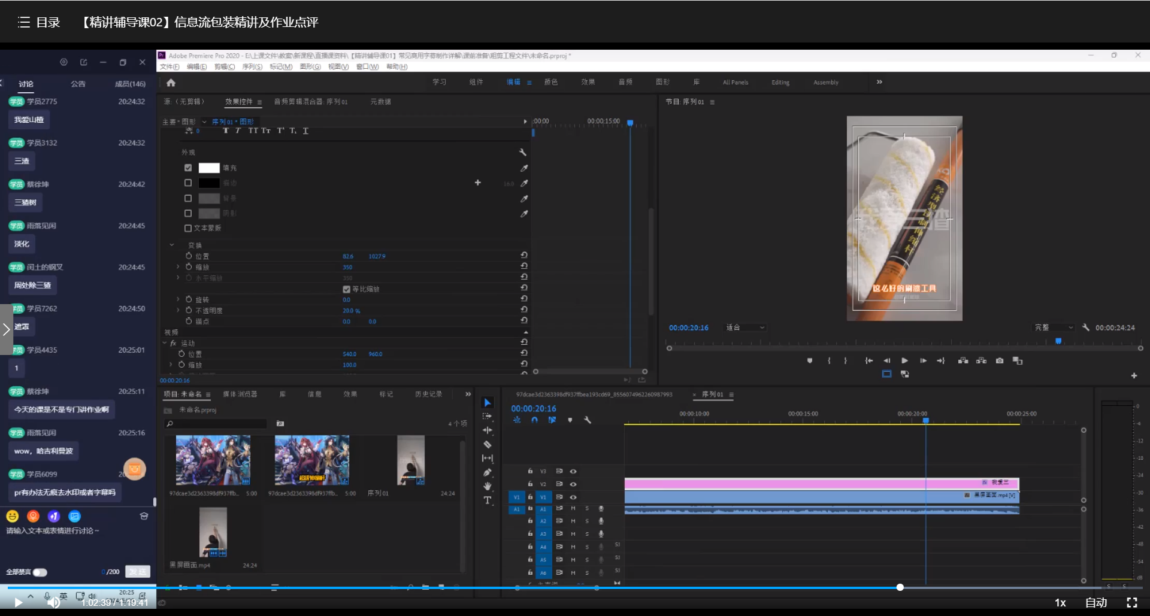Collapse the 变换 transform section
This screenshot has height=616, width=1150.
[x=172, y=245]
